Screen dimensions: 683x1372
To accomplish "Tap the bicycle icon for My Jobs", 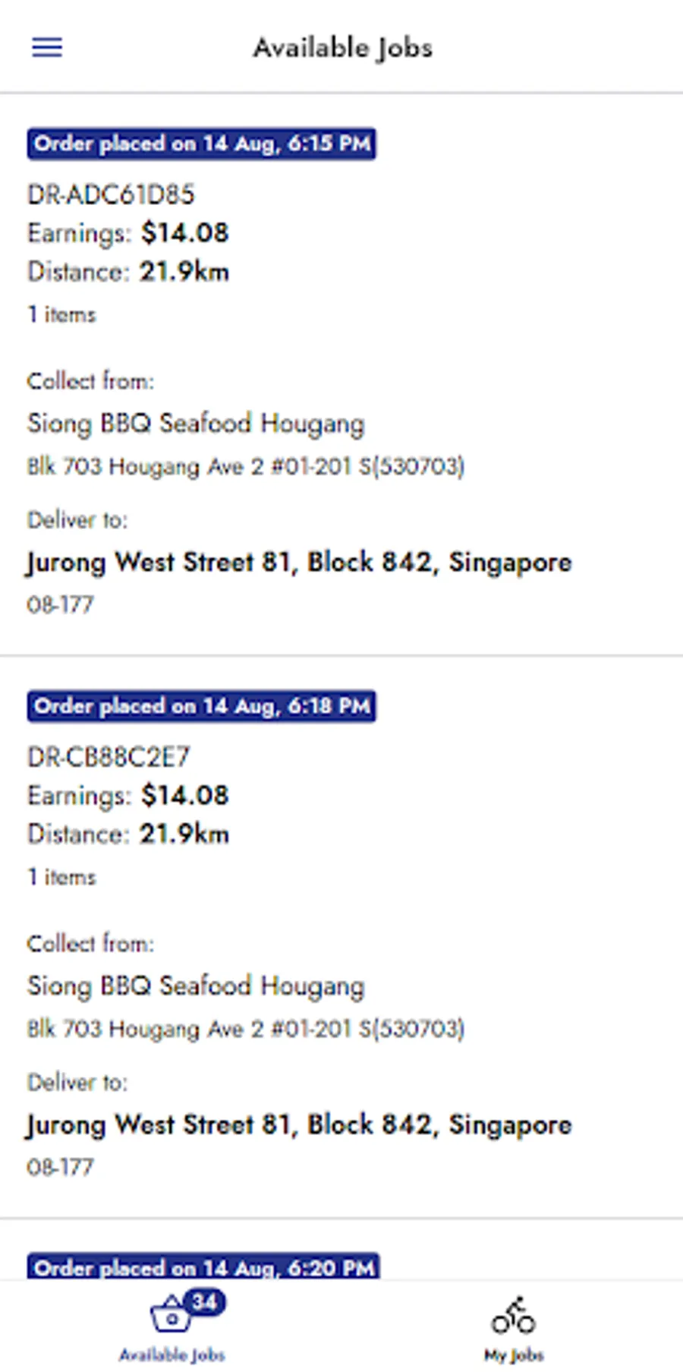I will point(514,1317).
